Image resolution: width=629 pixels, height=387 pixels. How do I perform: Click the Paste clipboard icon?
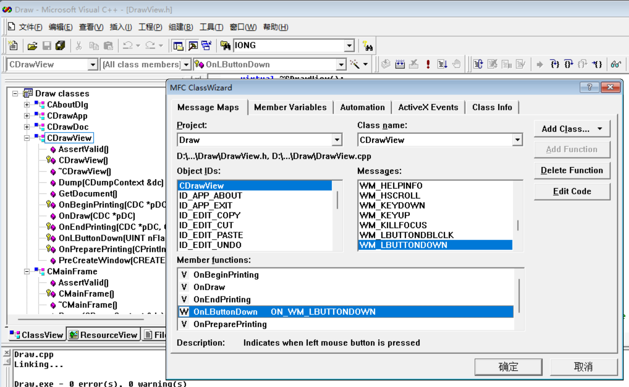108,46
